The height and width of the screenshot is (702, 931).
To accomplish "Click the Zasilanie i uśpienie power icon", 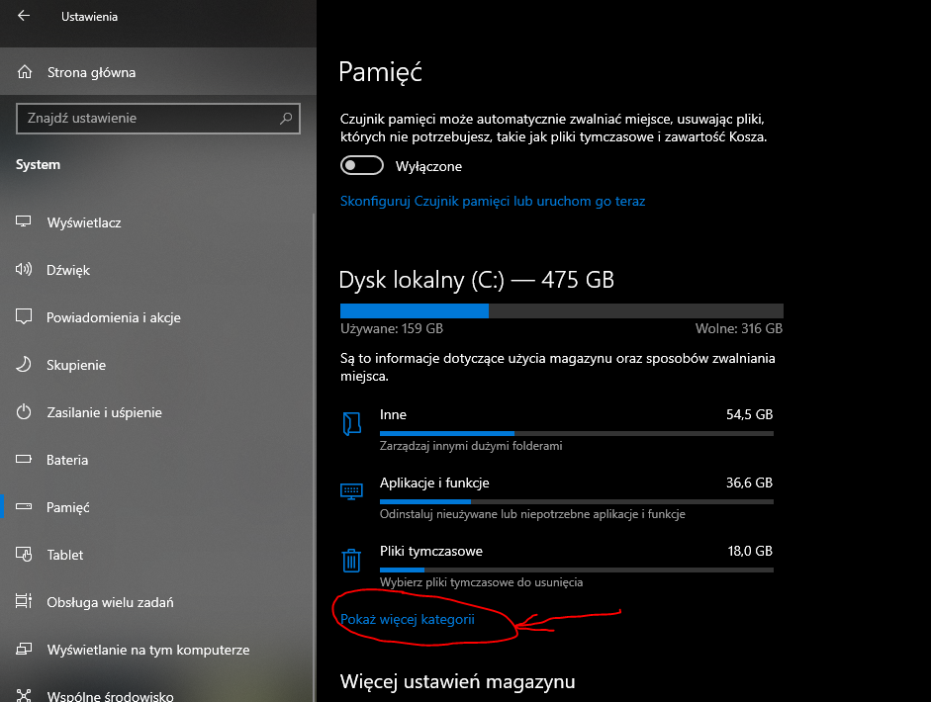I will pos(23,412).
